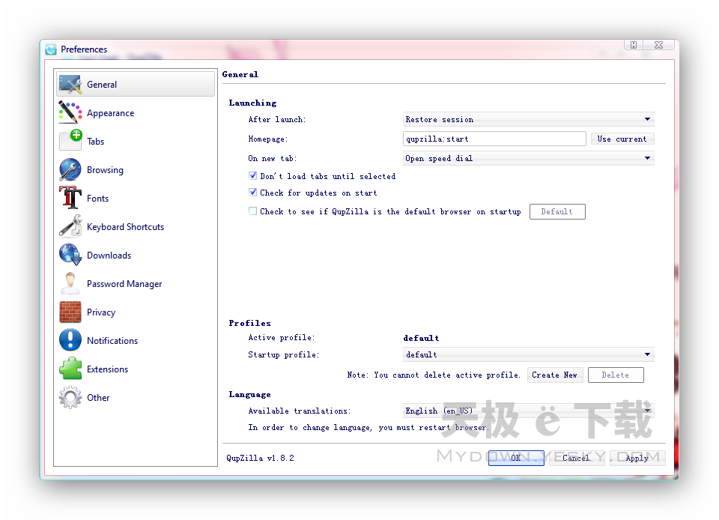Click the Browsing globe-and-wrench icon
719x520 pixels.
click(x=70, y=169)
